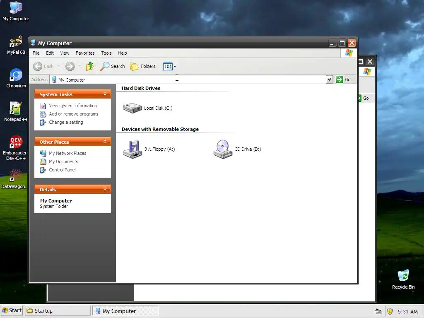Select the 3½ Floppy (A:) drive icon
The image size is (424, 318).
(132, 149)
